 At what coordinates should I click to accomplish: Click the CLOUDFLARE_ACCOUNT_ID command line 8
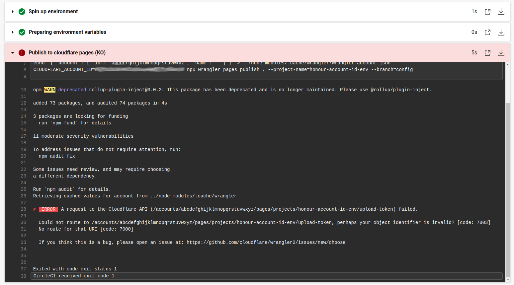pyautogui.click(x=223, y=70)
